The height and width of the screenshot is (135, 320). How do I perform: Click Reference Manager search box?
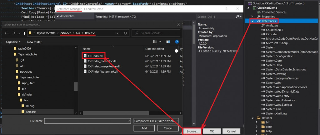click(x=216, y=17)
